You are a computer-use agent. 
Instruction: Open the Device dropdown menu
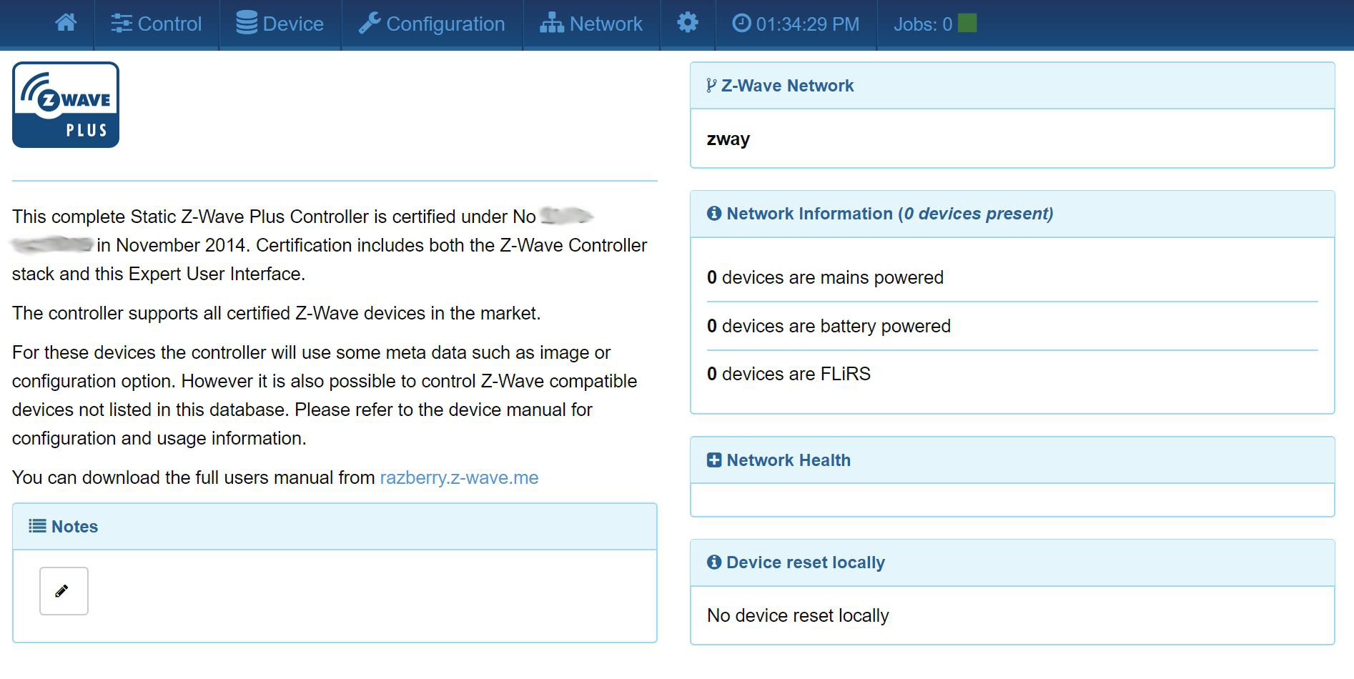tap(280, 24)
